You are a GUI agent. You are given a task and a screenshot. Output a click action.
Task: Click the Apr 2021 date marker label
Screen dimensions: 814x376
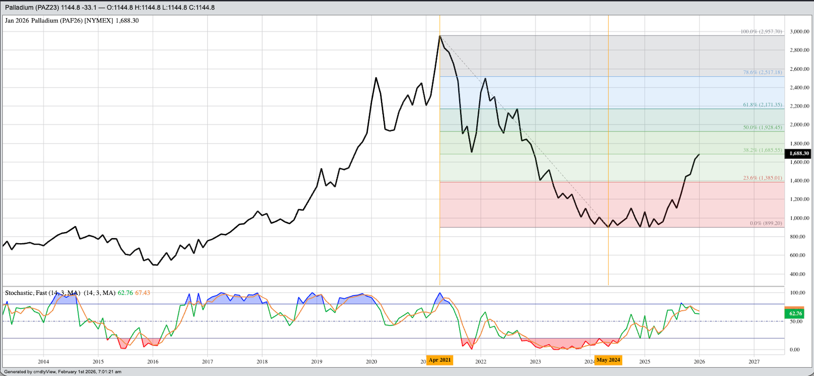440,360
